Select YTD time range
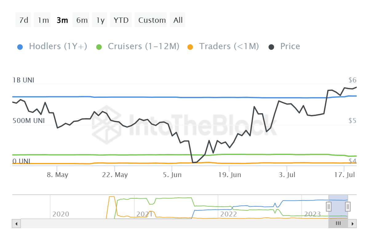 [x=121, y=20]
